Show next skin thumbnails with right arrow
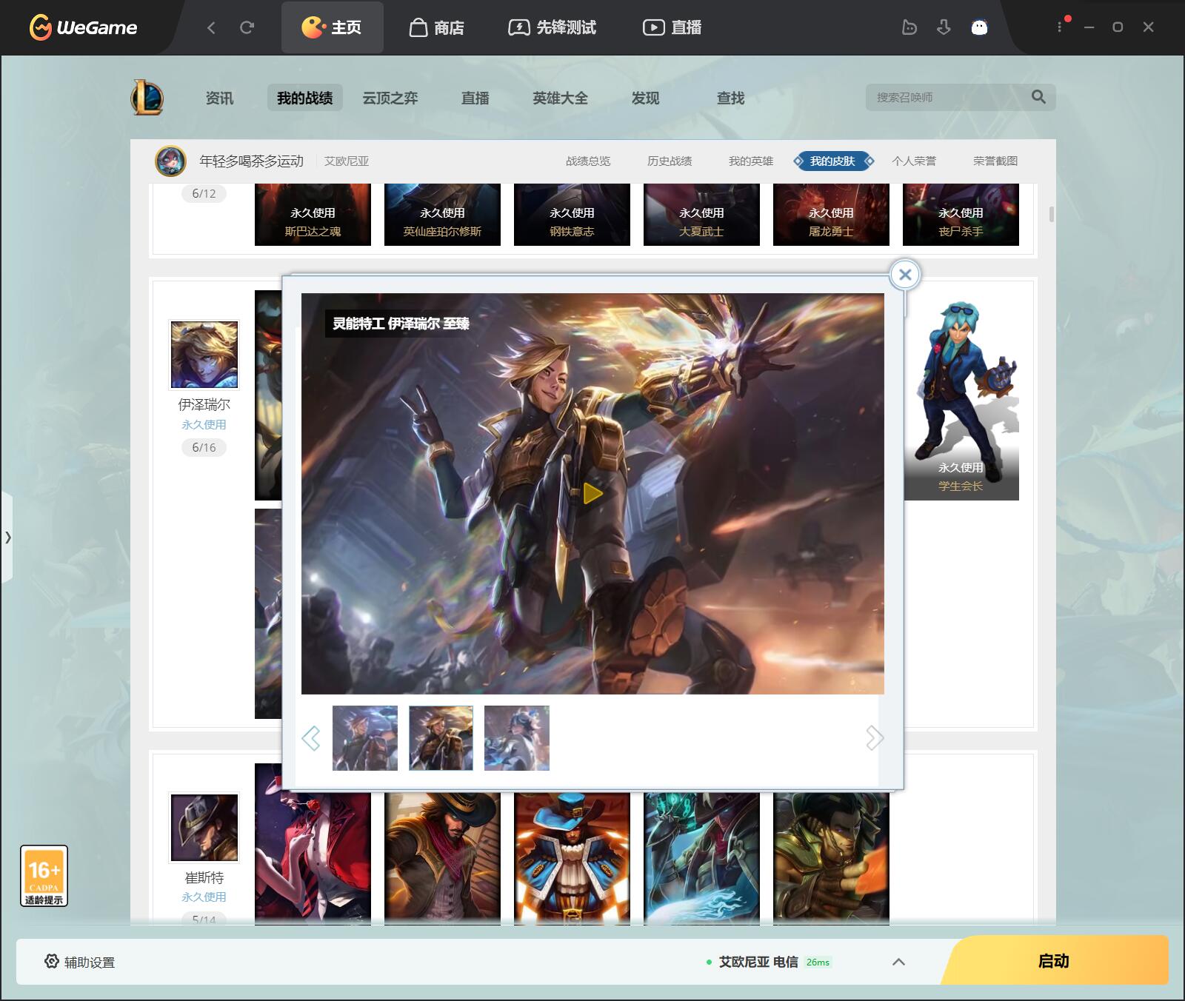The height and width of the screenshot is (1001, 1185). click(x=875, y=737)
